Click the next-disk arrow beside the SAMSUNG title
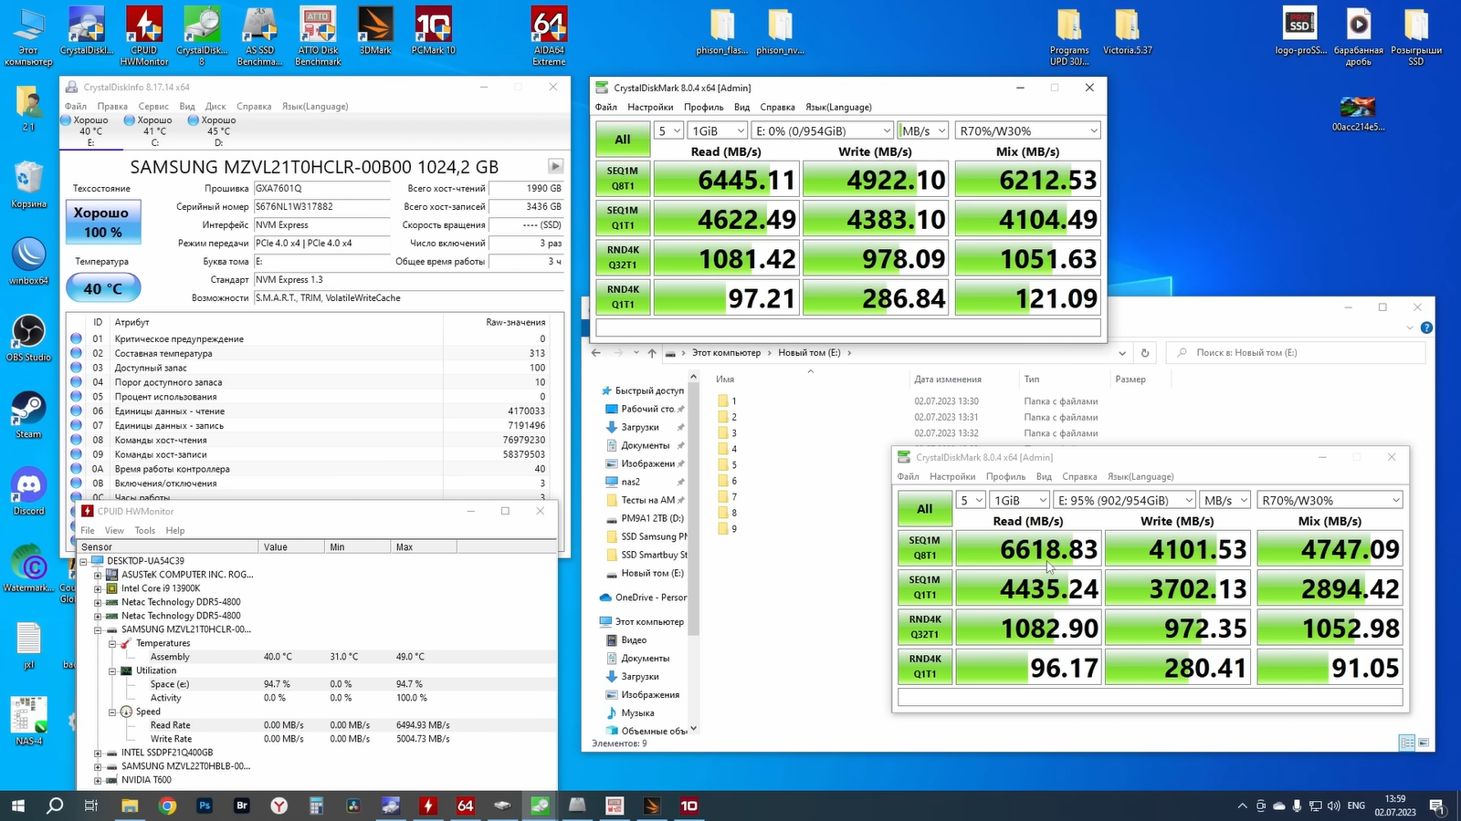Viewport: 1461px width, 821px height. pyautogui.click(x=555, y=166)
